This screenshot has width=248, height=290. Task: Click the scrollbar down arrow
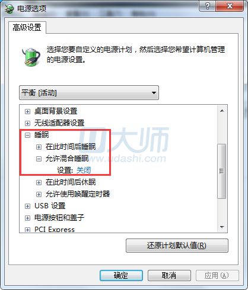coord(222,227)
